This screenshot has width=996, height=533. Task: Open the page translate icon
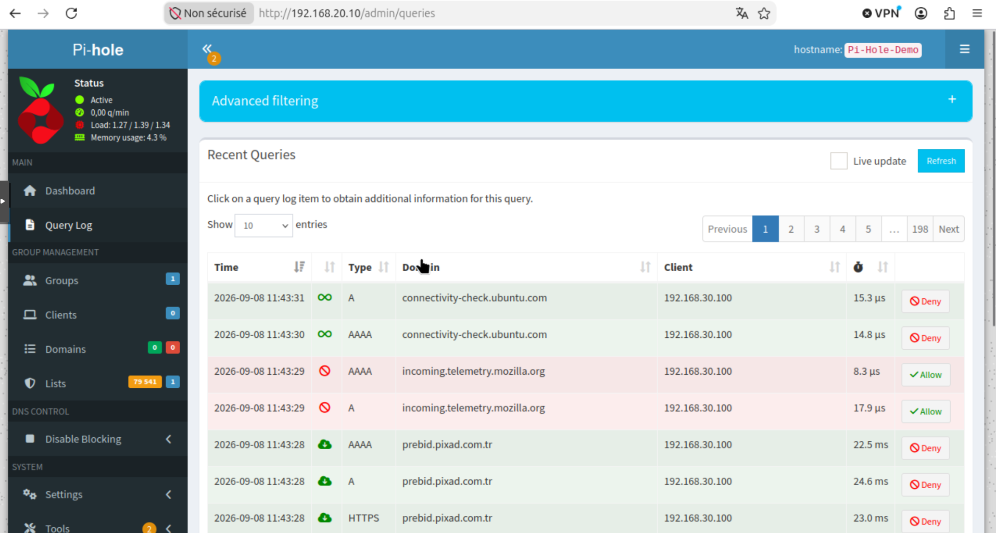pyautogui.click(x=741, y=13)
